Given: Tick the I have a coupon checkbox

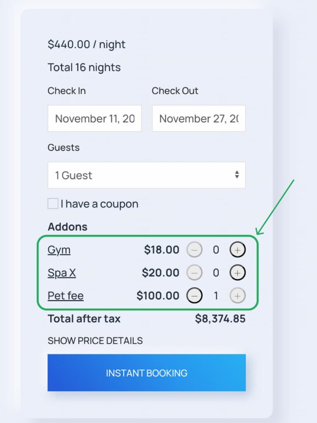Looking at the screenshot, I should [x=53, y=204].
